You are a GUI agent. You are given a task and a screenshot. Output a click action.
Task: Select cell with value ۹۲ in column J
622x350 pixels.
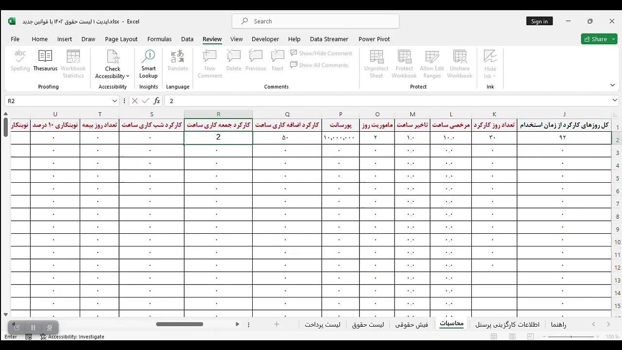pyautogui.click(x=564, y=138)
